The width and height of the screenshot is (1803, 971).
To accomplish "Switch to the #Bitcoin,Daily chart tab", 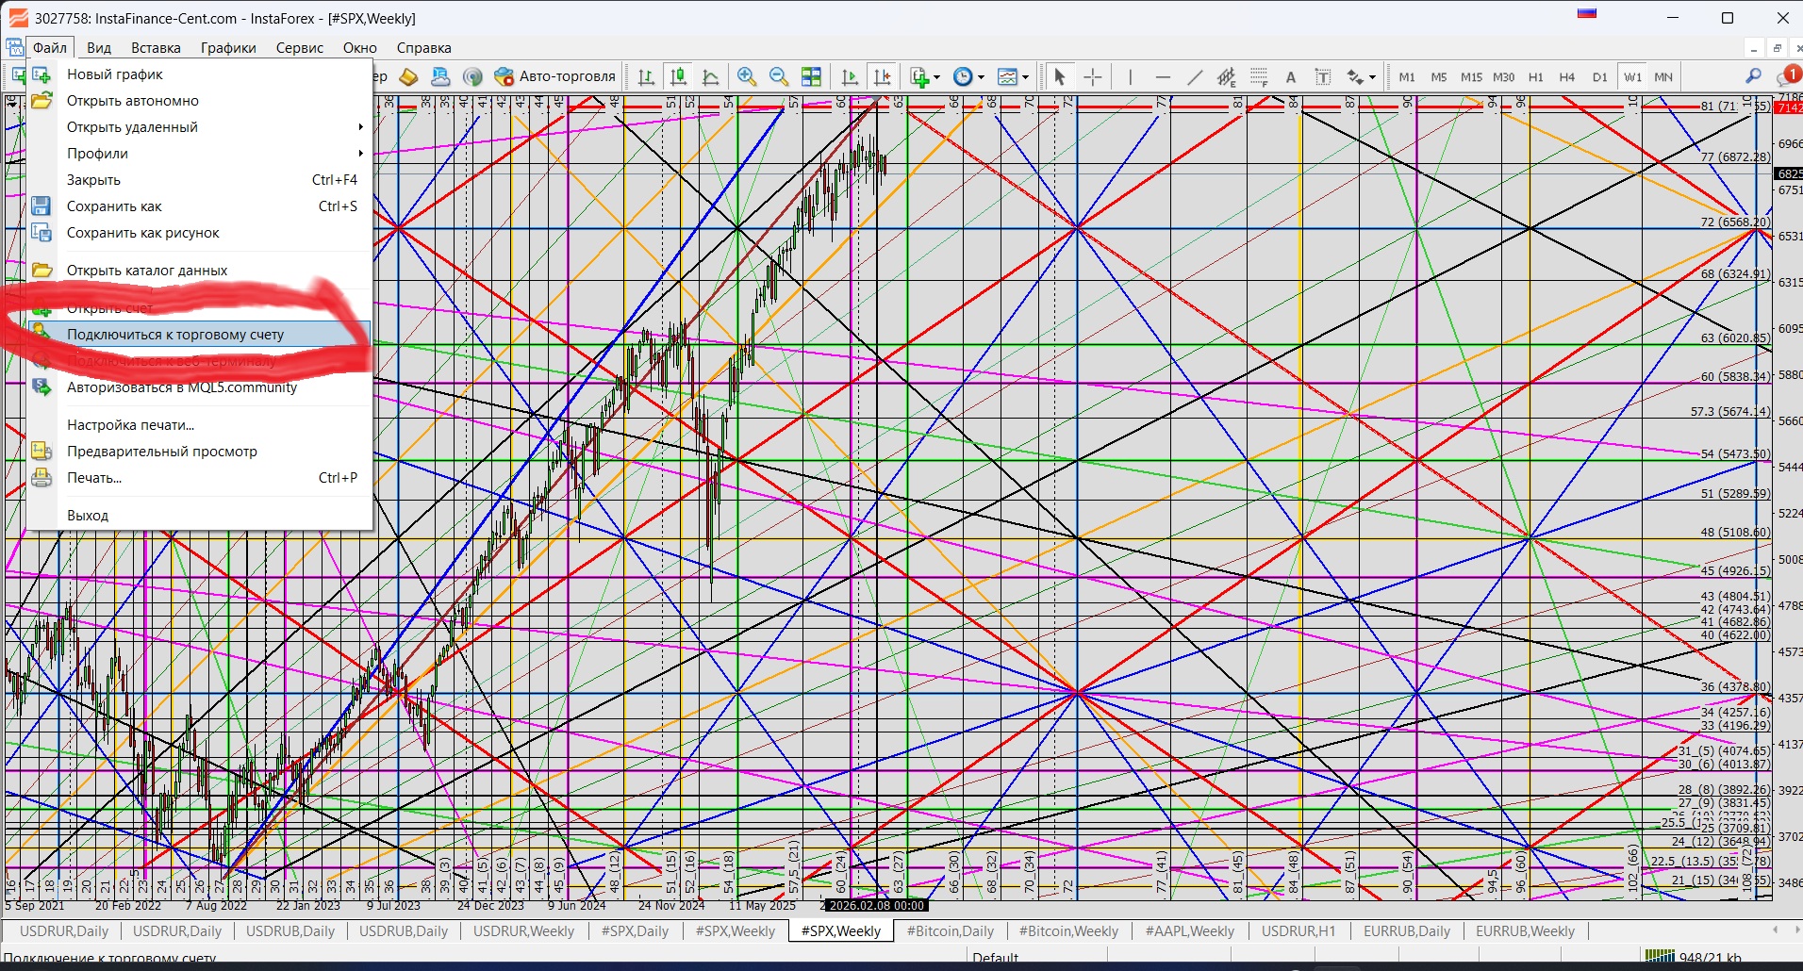I will [x=950, y=931].
